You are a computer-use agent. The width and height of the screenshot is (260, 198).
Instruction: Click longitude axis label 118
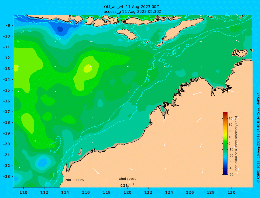click(107, 192)
